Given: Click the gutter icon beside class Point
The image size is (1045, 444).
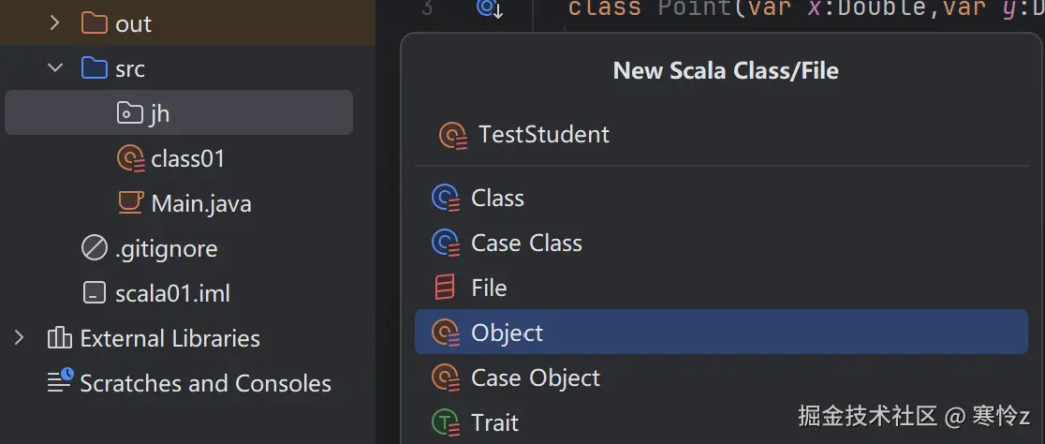Looking at the screenshot, I should click(x=489, y=8).
